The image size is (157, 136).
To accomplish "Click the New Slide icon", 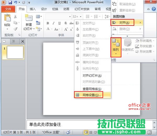I will 29,17.
